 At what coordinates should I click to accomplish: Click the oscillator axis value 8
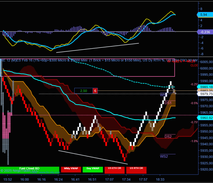tap(201, 9)
